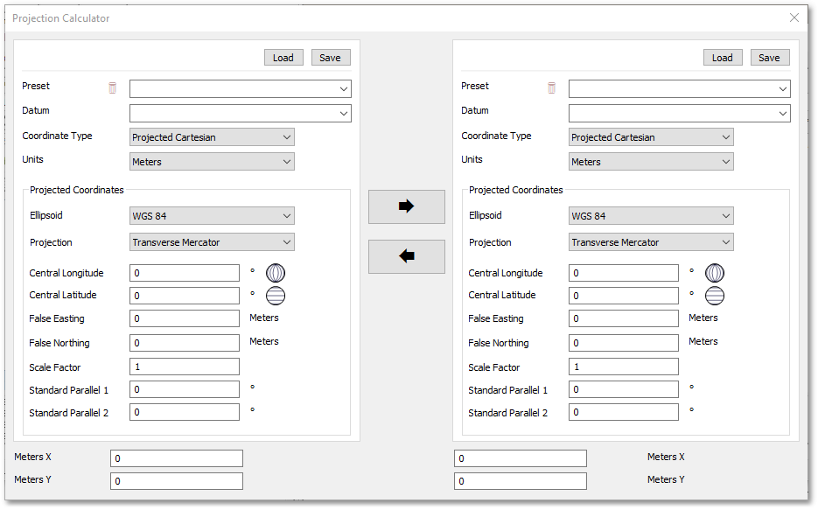818x510 pixels.
Task: Click left panel Standard Parallel 1 field
Action: (184, 389)
